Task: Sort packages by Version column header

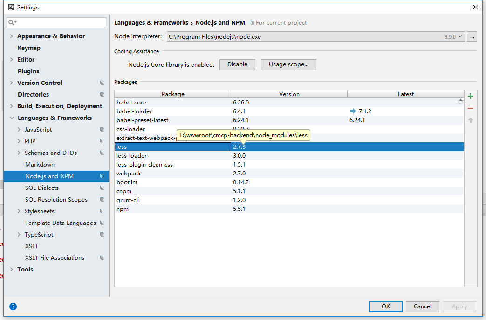Action: [289, 94]
